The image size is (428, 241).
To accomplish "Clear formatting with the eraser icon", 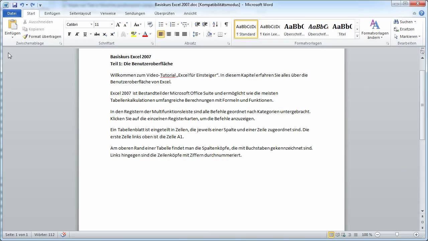I will 150,24.
